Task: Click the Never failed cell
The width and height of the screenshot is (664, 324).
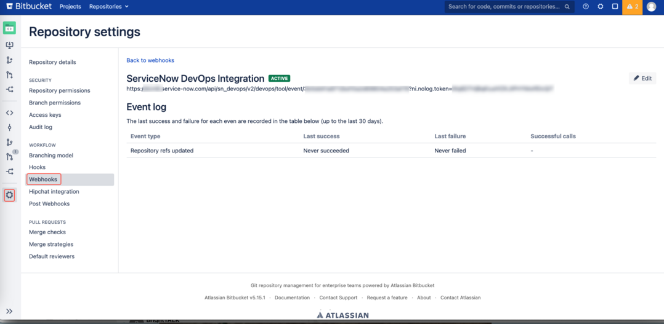Action: [450, 151]
